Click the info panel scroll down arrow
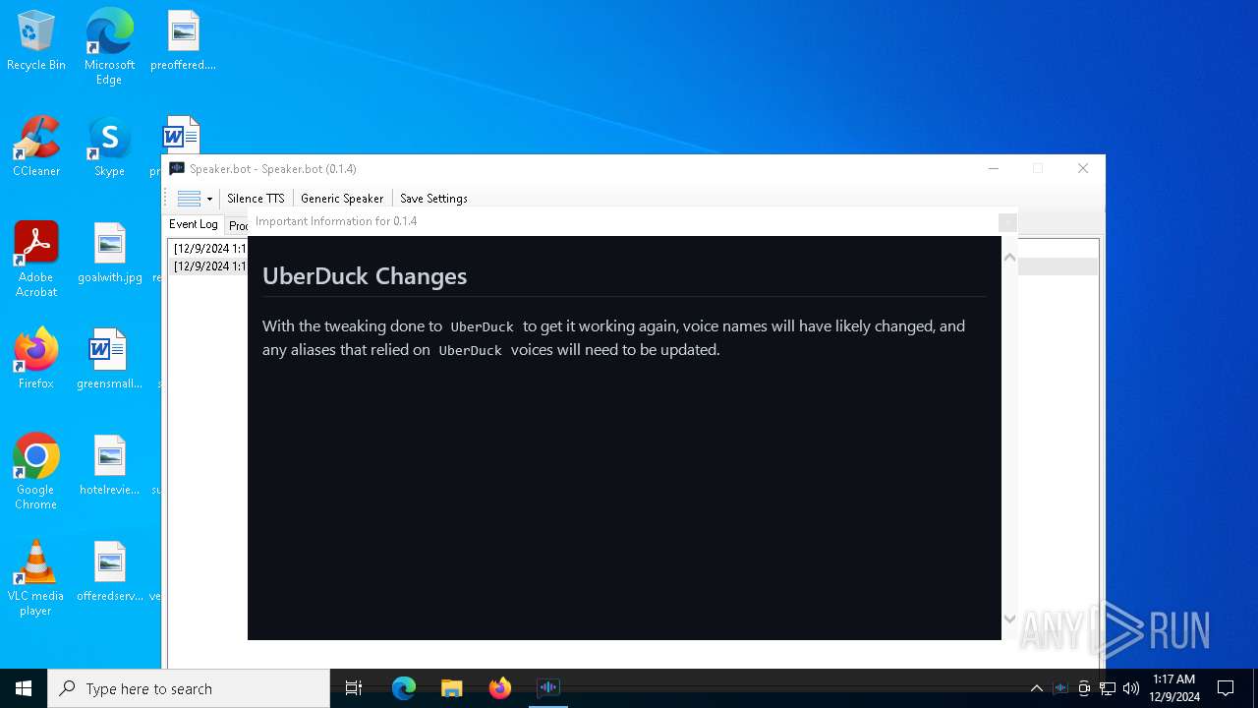The width and height of the screenshot is (1258, 708). click(1009, 619)
